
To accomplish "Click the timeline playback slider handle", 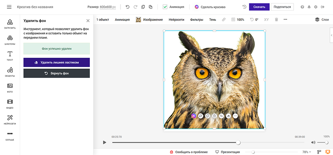I will pyautogui.click(x=238, y=142).
